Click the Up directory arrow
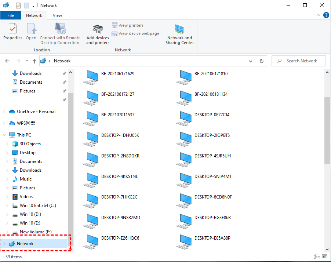 click(34, 61)
